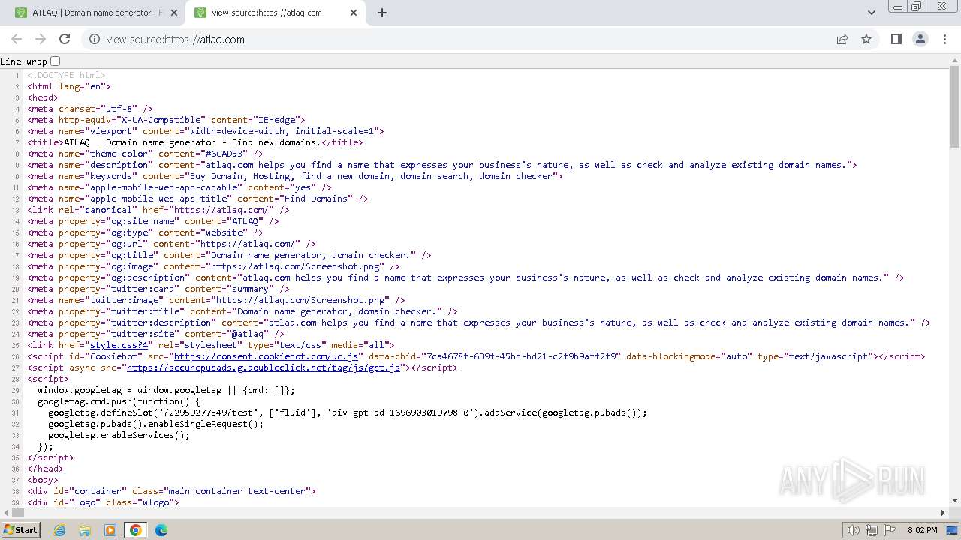Viewport: 961px width, 540px height.
Task: Open the volume control in system tray
Action: 853,530
